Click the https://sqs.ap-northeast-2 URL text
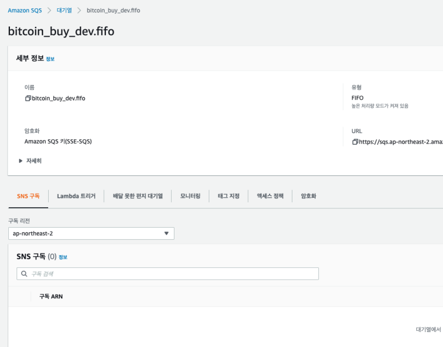 click(x=401, y=142)
